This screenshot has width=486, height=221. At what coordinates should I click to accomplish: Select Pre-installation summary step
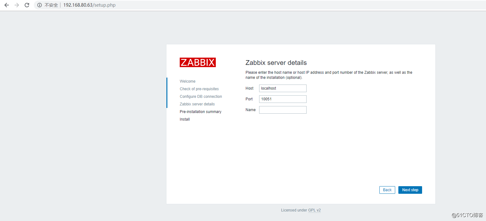[x=201, y=112]
